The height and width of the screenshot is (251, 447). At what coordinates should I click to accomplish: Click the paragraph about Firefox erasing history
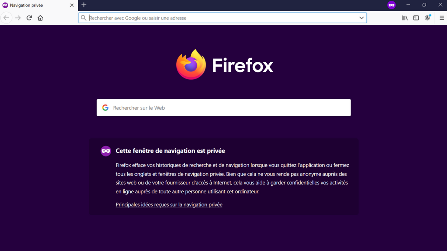pos(232,178)
